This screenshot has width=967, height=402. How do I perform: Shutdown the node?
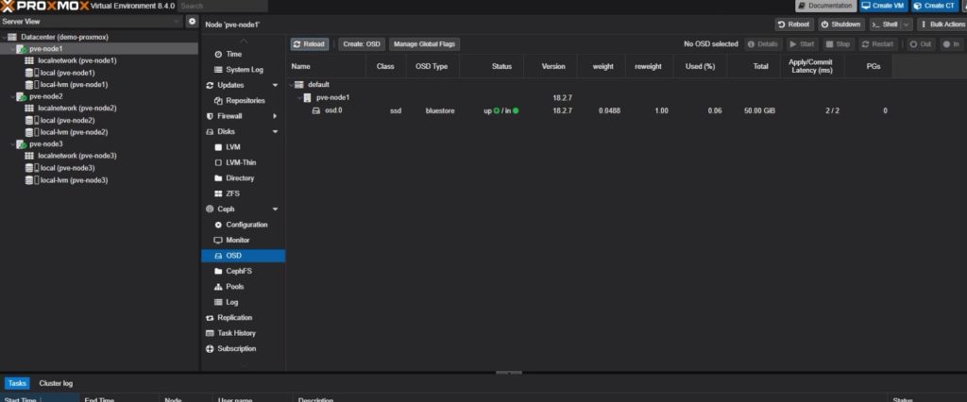click(x=841, y=25)
